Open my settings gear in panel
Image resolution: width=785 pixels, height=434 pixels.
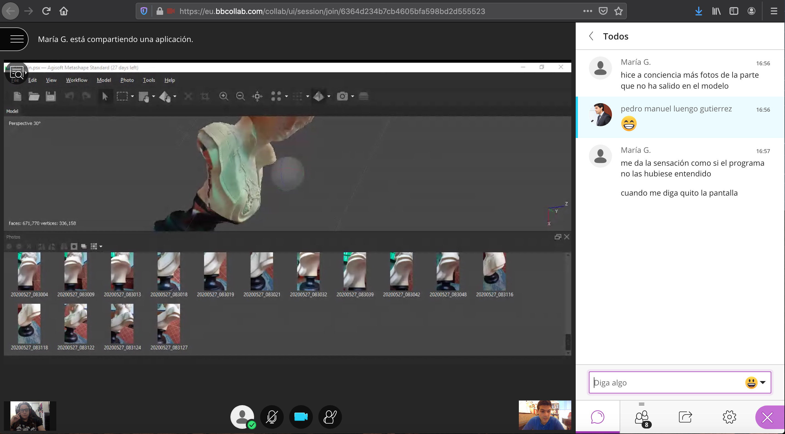729,417
